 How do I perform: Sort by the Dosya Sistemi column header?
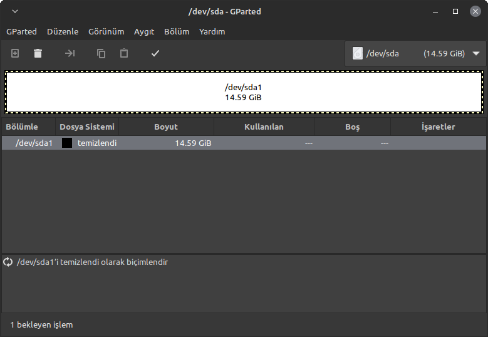click(x=87, y=127)
